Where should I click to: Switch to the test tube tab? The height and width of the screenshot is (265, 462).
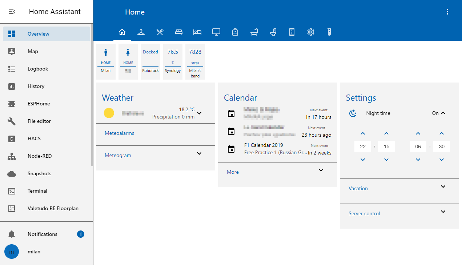(329, 32)
